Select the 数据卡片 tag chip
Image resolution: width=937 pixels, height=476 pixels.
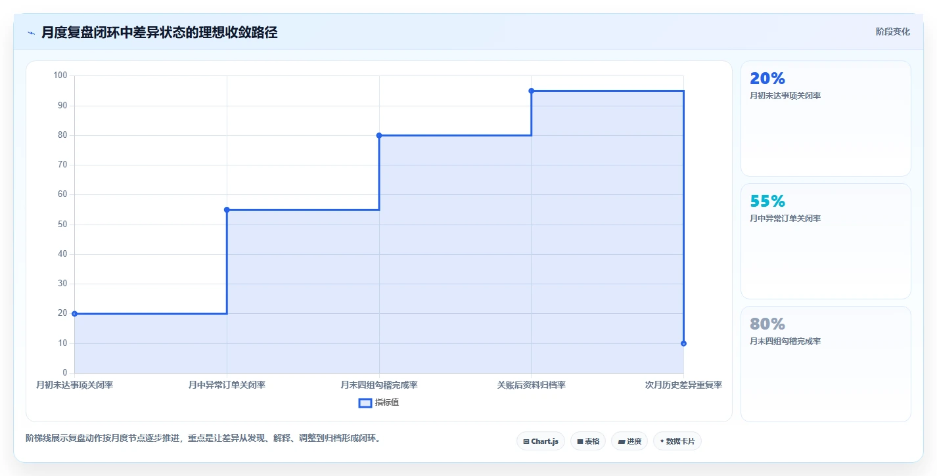click(x=677, y=441)
